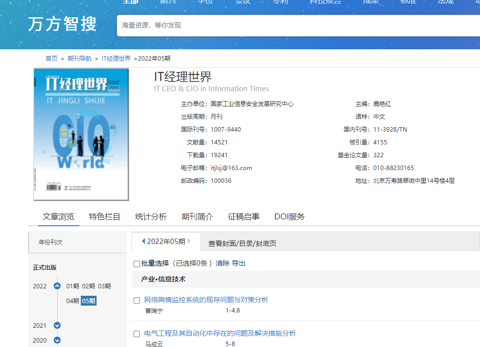480x347 pixels.
Task: Click the 导出 link
Action: [239, 263]
